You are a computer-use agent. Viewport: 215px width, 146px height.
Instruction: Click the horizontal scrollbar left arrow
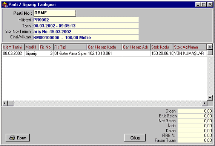point(5,103)
